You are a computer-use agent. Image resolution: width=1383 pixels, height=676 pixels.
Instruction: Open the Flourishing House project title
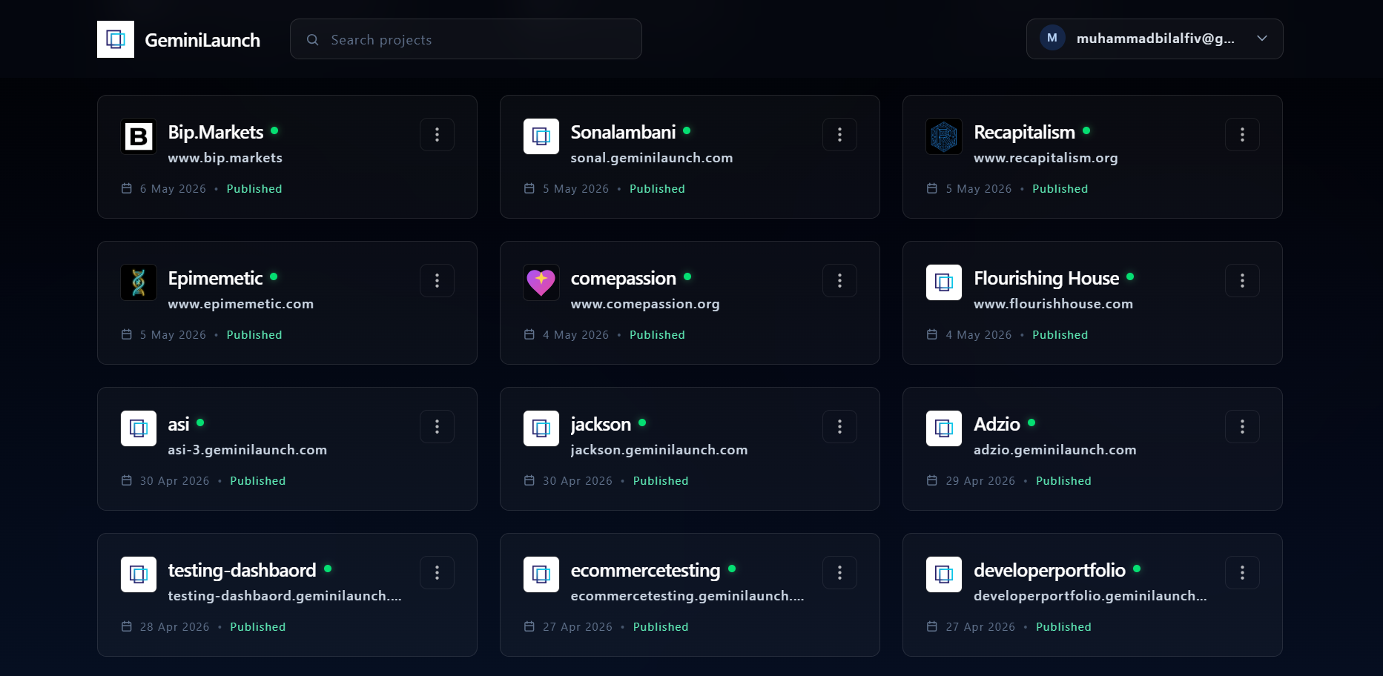click(1046, 278)
